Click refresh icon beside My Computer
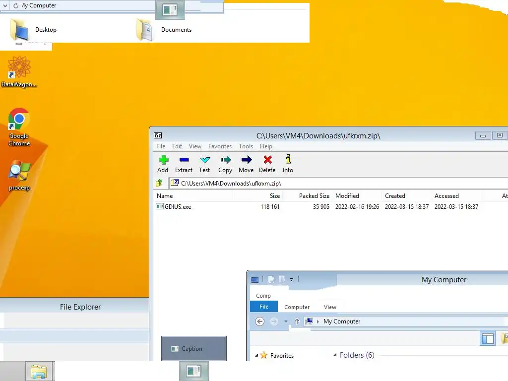The image size is (508, 381). 16,5
